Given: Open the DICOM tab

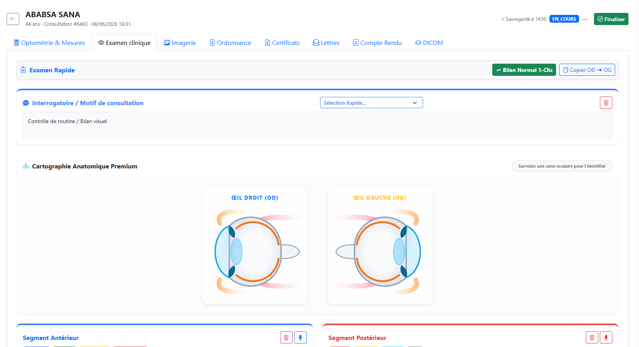Looking at the screenshot, I should pyautogui.click(x=429, y=43).
